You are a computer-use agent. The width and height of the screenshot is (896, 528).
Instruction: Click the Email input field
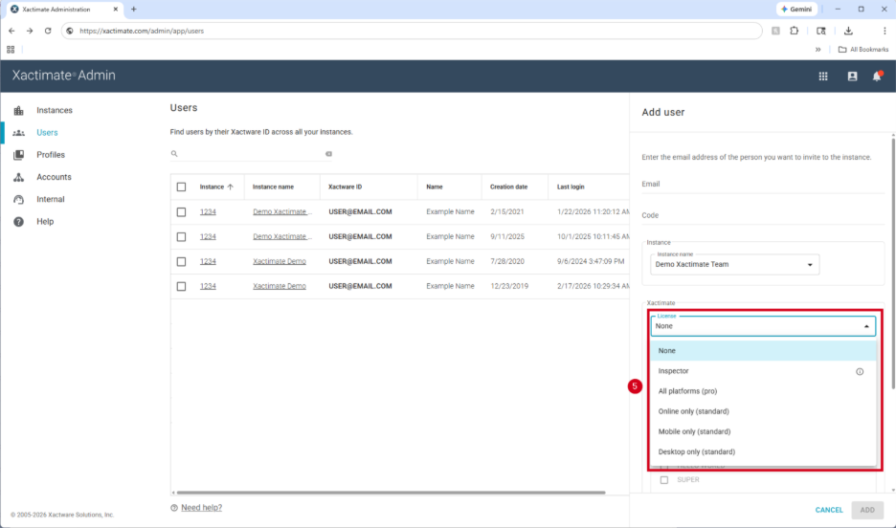(x=756, y=185)
